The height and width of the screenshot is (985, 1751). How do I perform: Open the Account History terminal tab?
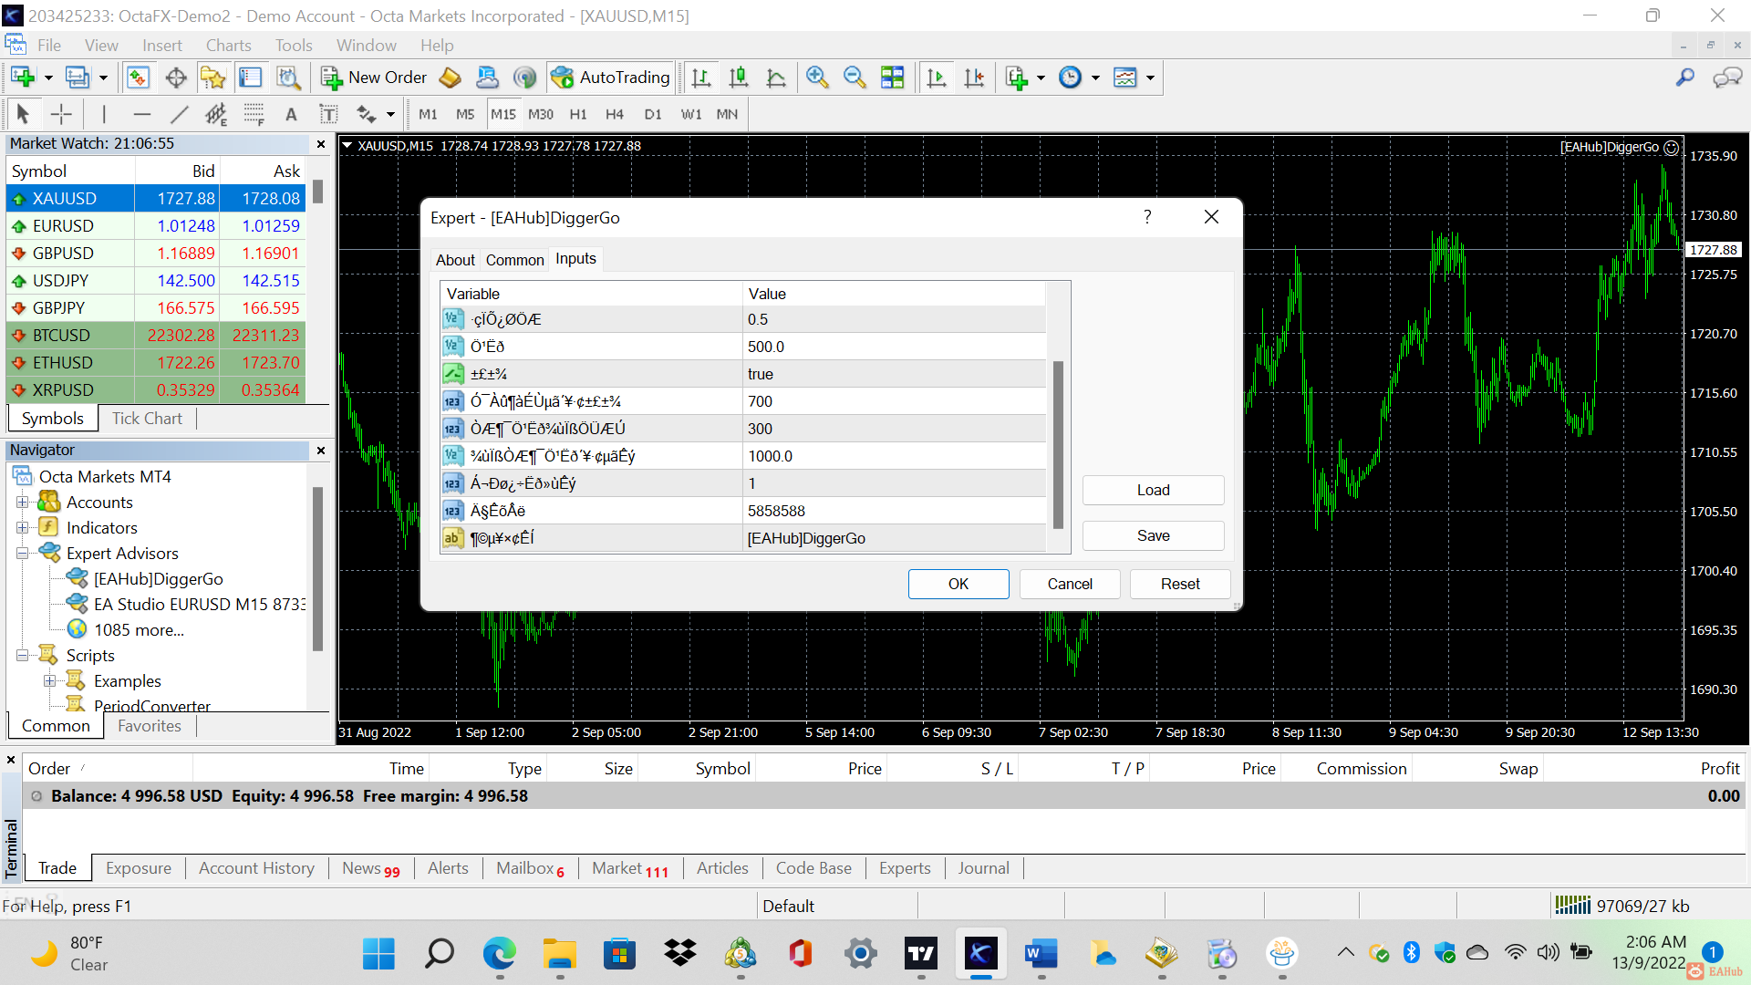click(x=256, y=868)
